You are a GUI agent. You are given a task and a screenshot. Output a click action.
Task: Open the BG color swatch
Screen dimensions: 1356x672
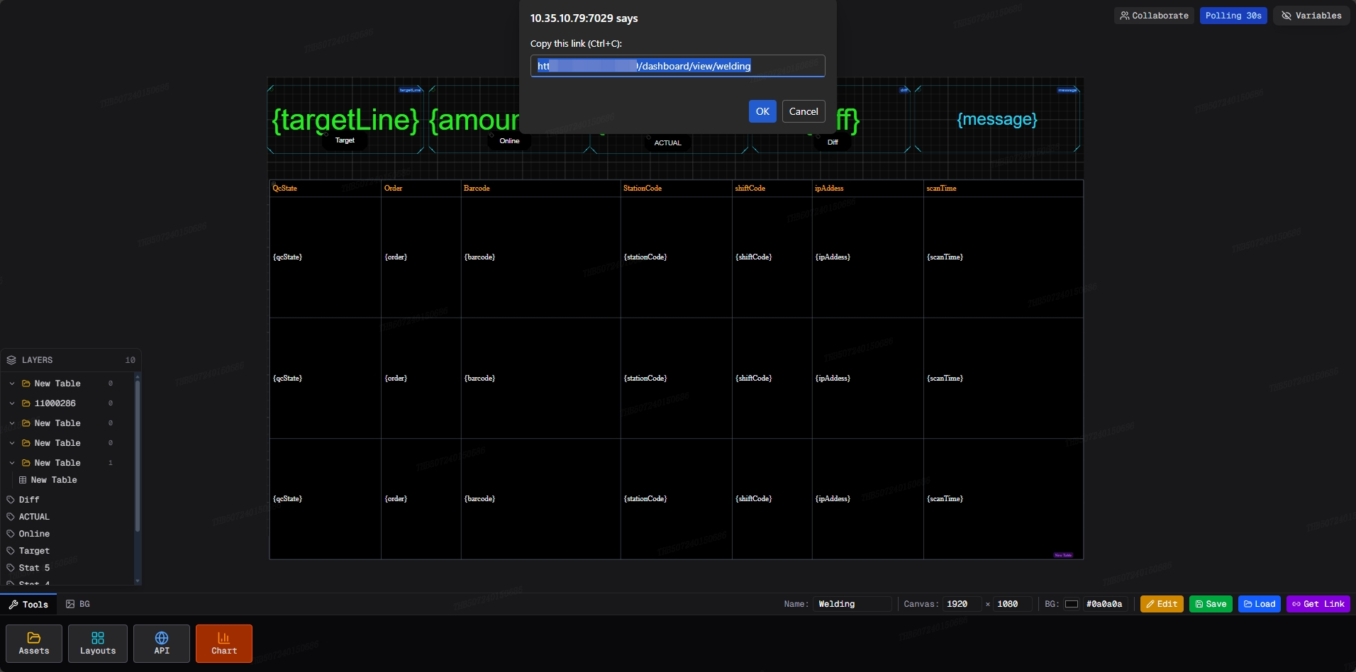point(1072,604)
